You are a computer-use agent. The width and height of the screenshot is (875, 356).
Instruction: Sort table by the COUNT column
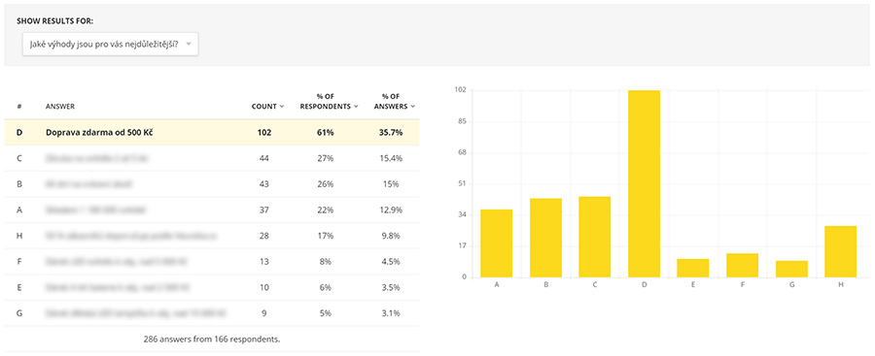268,107
